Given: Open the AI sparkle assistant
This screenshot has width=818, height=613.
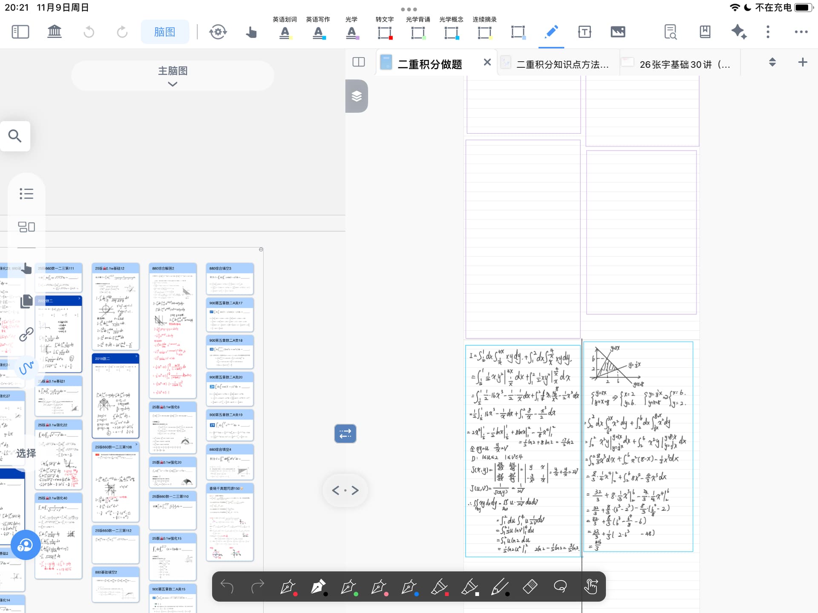Looking at the screenshot, I should (x=738, y=32).
